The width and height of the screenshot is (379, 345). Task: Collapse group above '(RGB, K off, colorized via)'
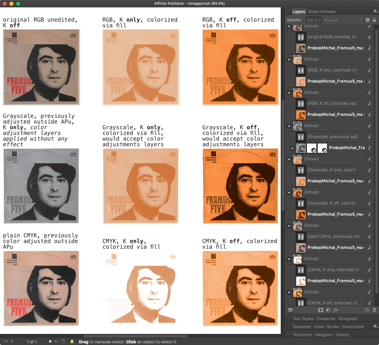(289, 93)
